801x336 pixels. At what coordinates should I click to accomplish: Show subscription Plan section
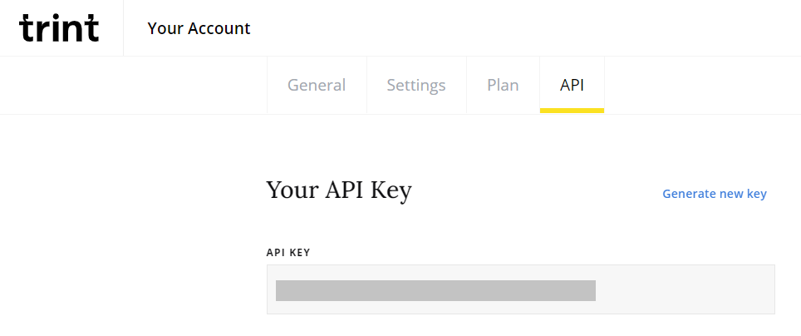504,85
